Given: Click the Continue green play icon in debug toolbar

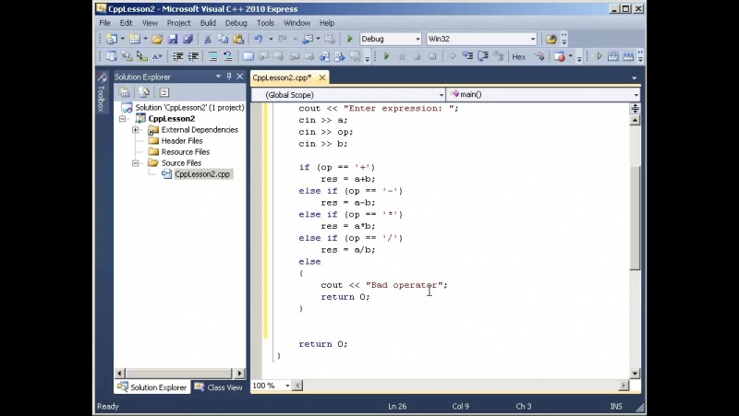Looking at the screenshot, I should pyautogui.click(x=386, y=56).
